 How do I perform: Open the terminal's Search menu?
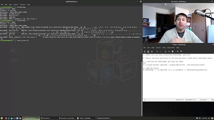click(16, 5)
